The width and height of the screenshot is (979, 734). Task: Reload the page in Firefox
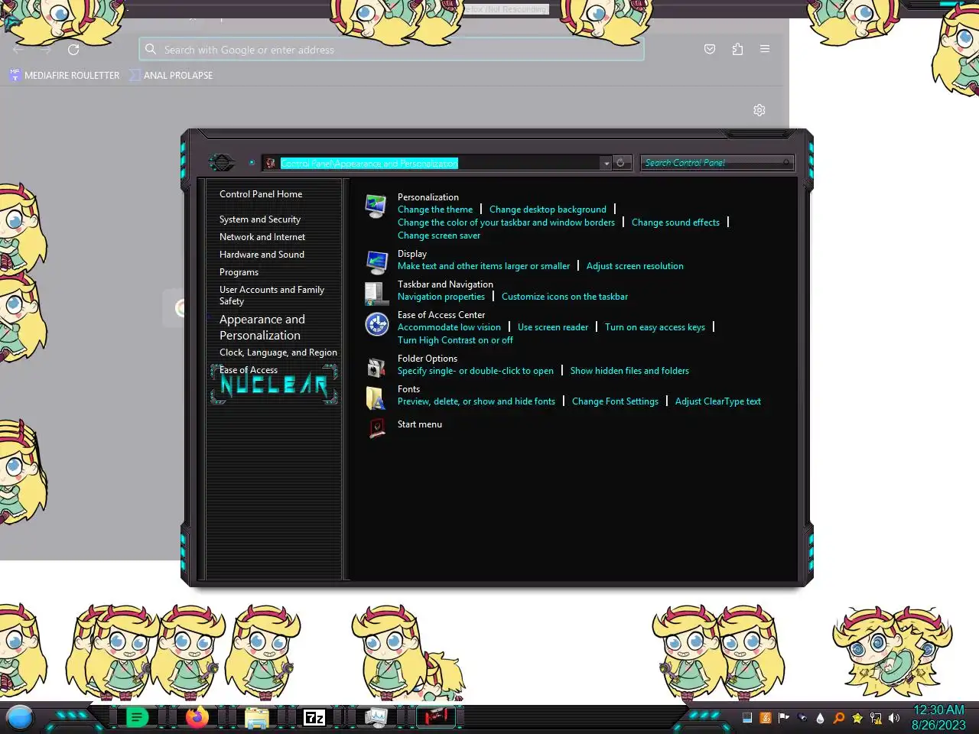[73, 50]
